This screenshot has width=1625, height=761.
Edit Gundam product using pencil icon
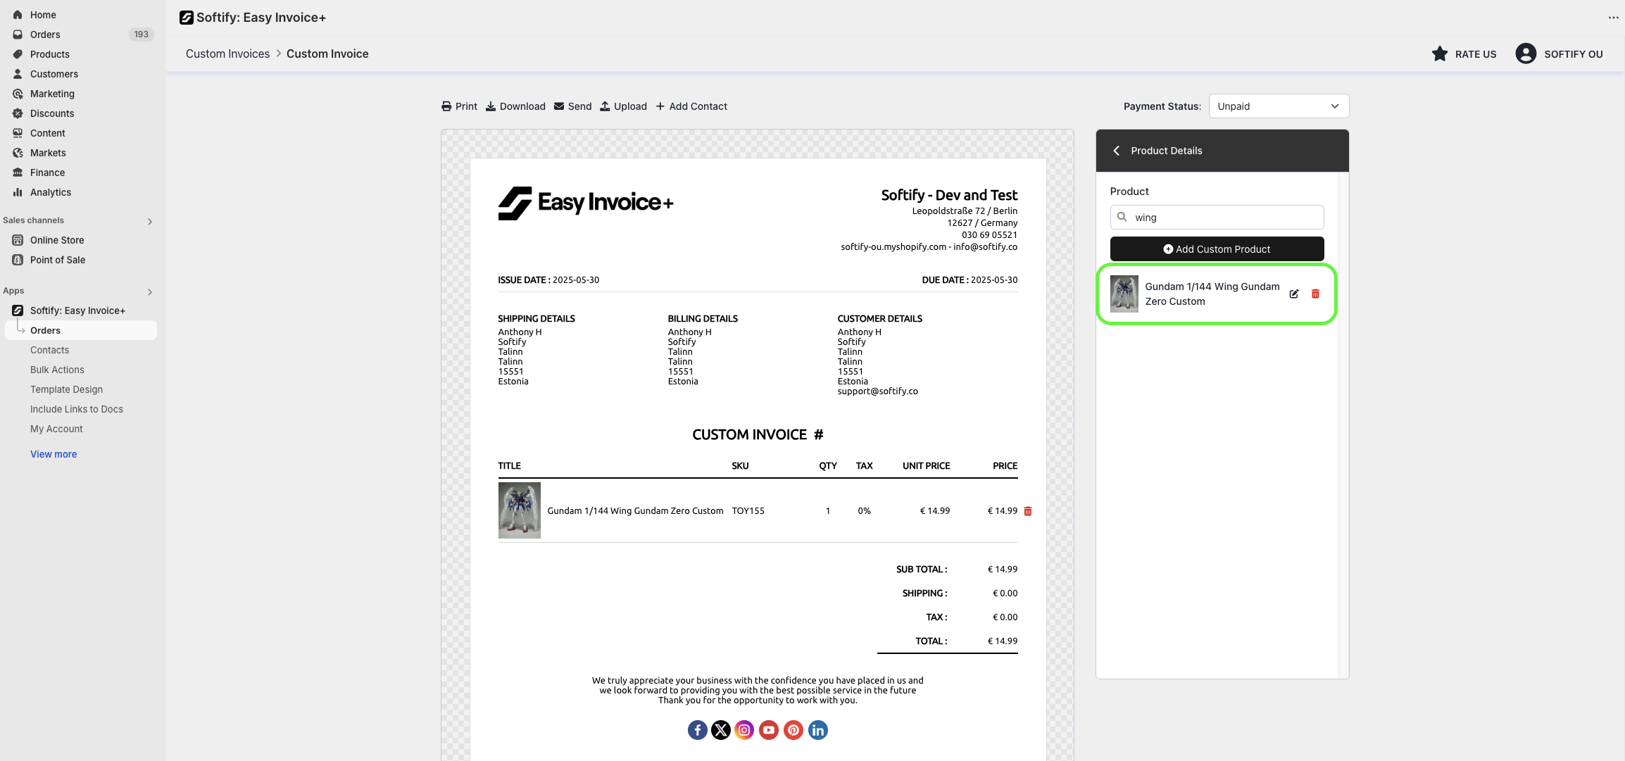coord(1294,294)
